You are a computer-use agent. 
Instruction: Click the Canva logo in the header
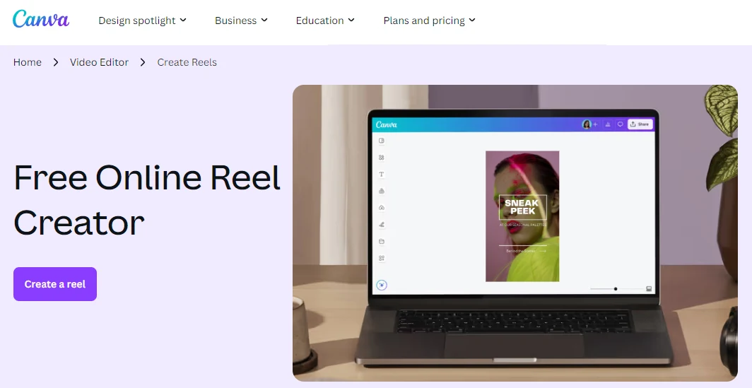tap(41, 19)
